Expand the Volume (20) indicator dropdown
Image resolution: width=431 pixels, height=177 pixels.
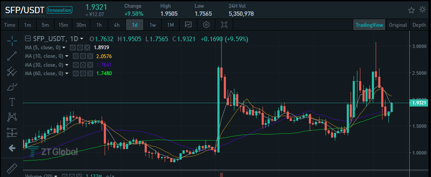[x=56, y=176]
